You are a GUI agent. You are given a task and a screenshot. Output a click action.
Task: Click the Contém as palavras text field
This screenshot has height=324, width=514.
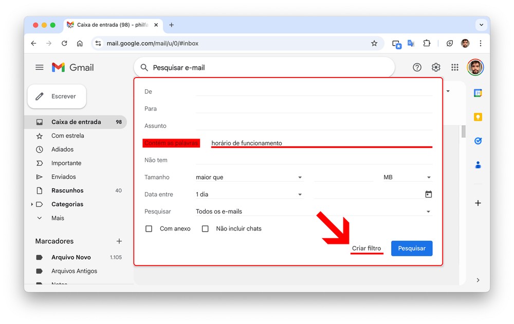pos(321,143)
